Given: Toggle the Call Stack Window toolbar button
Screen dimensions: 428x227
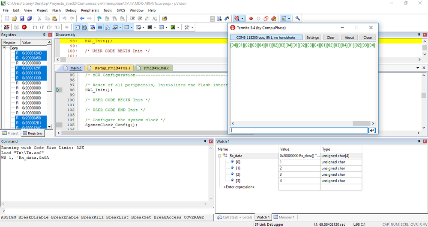Looking at the screenshot, I should pyautogui.click(x=108, y=27).
